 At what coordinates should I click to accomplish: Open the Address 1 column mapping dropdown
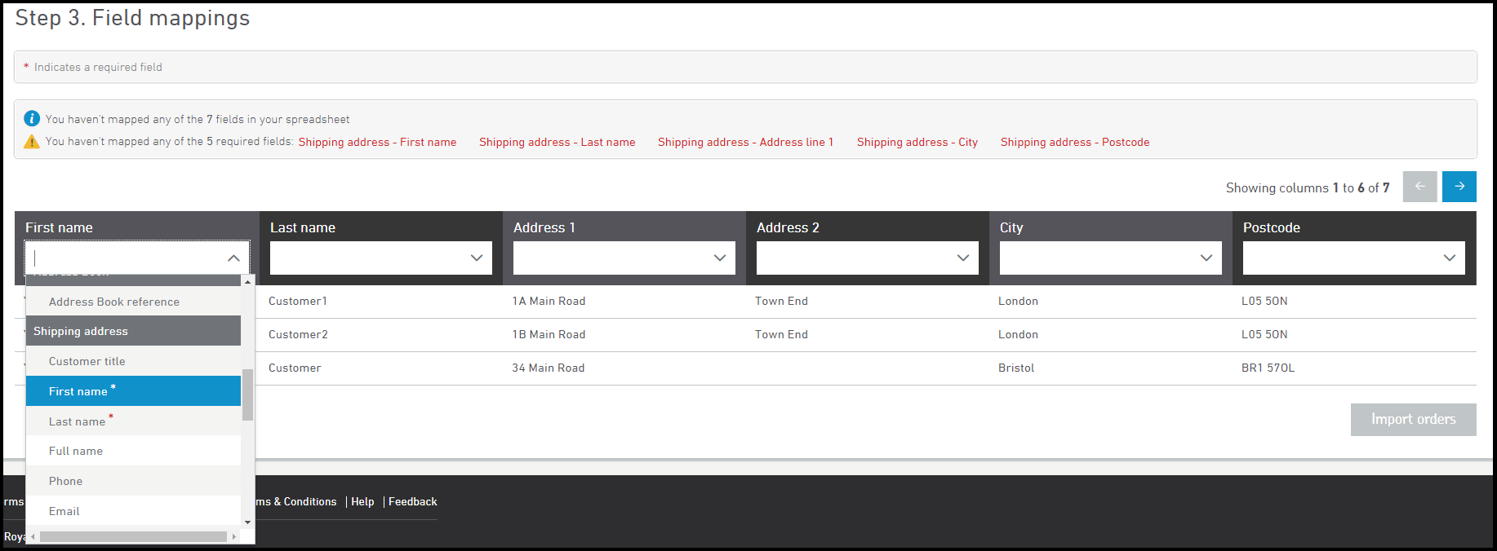pos(624,258)
